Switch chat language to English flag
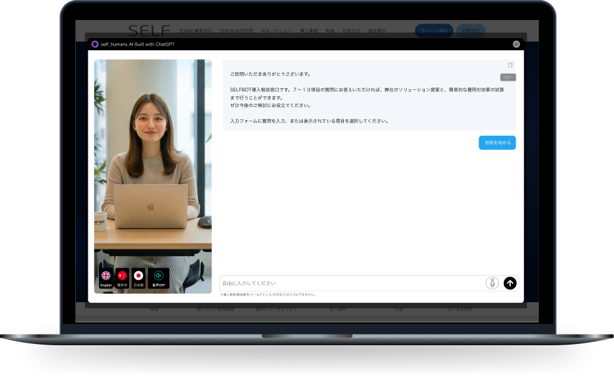The width and height of the screenshot is (614, 379). click(x=106, y=278)
